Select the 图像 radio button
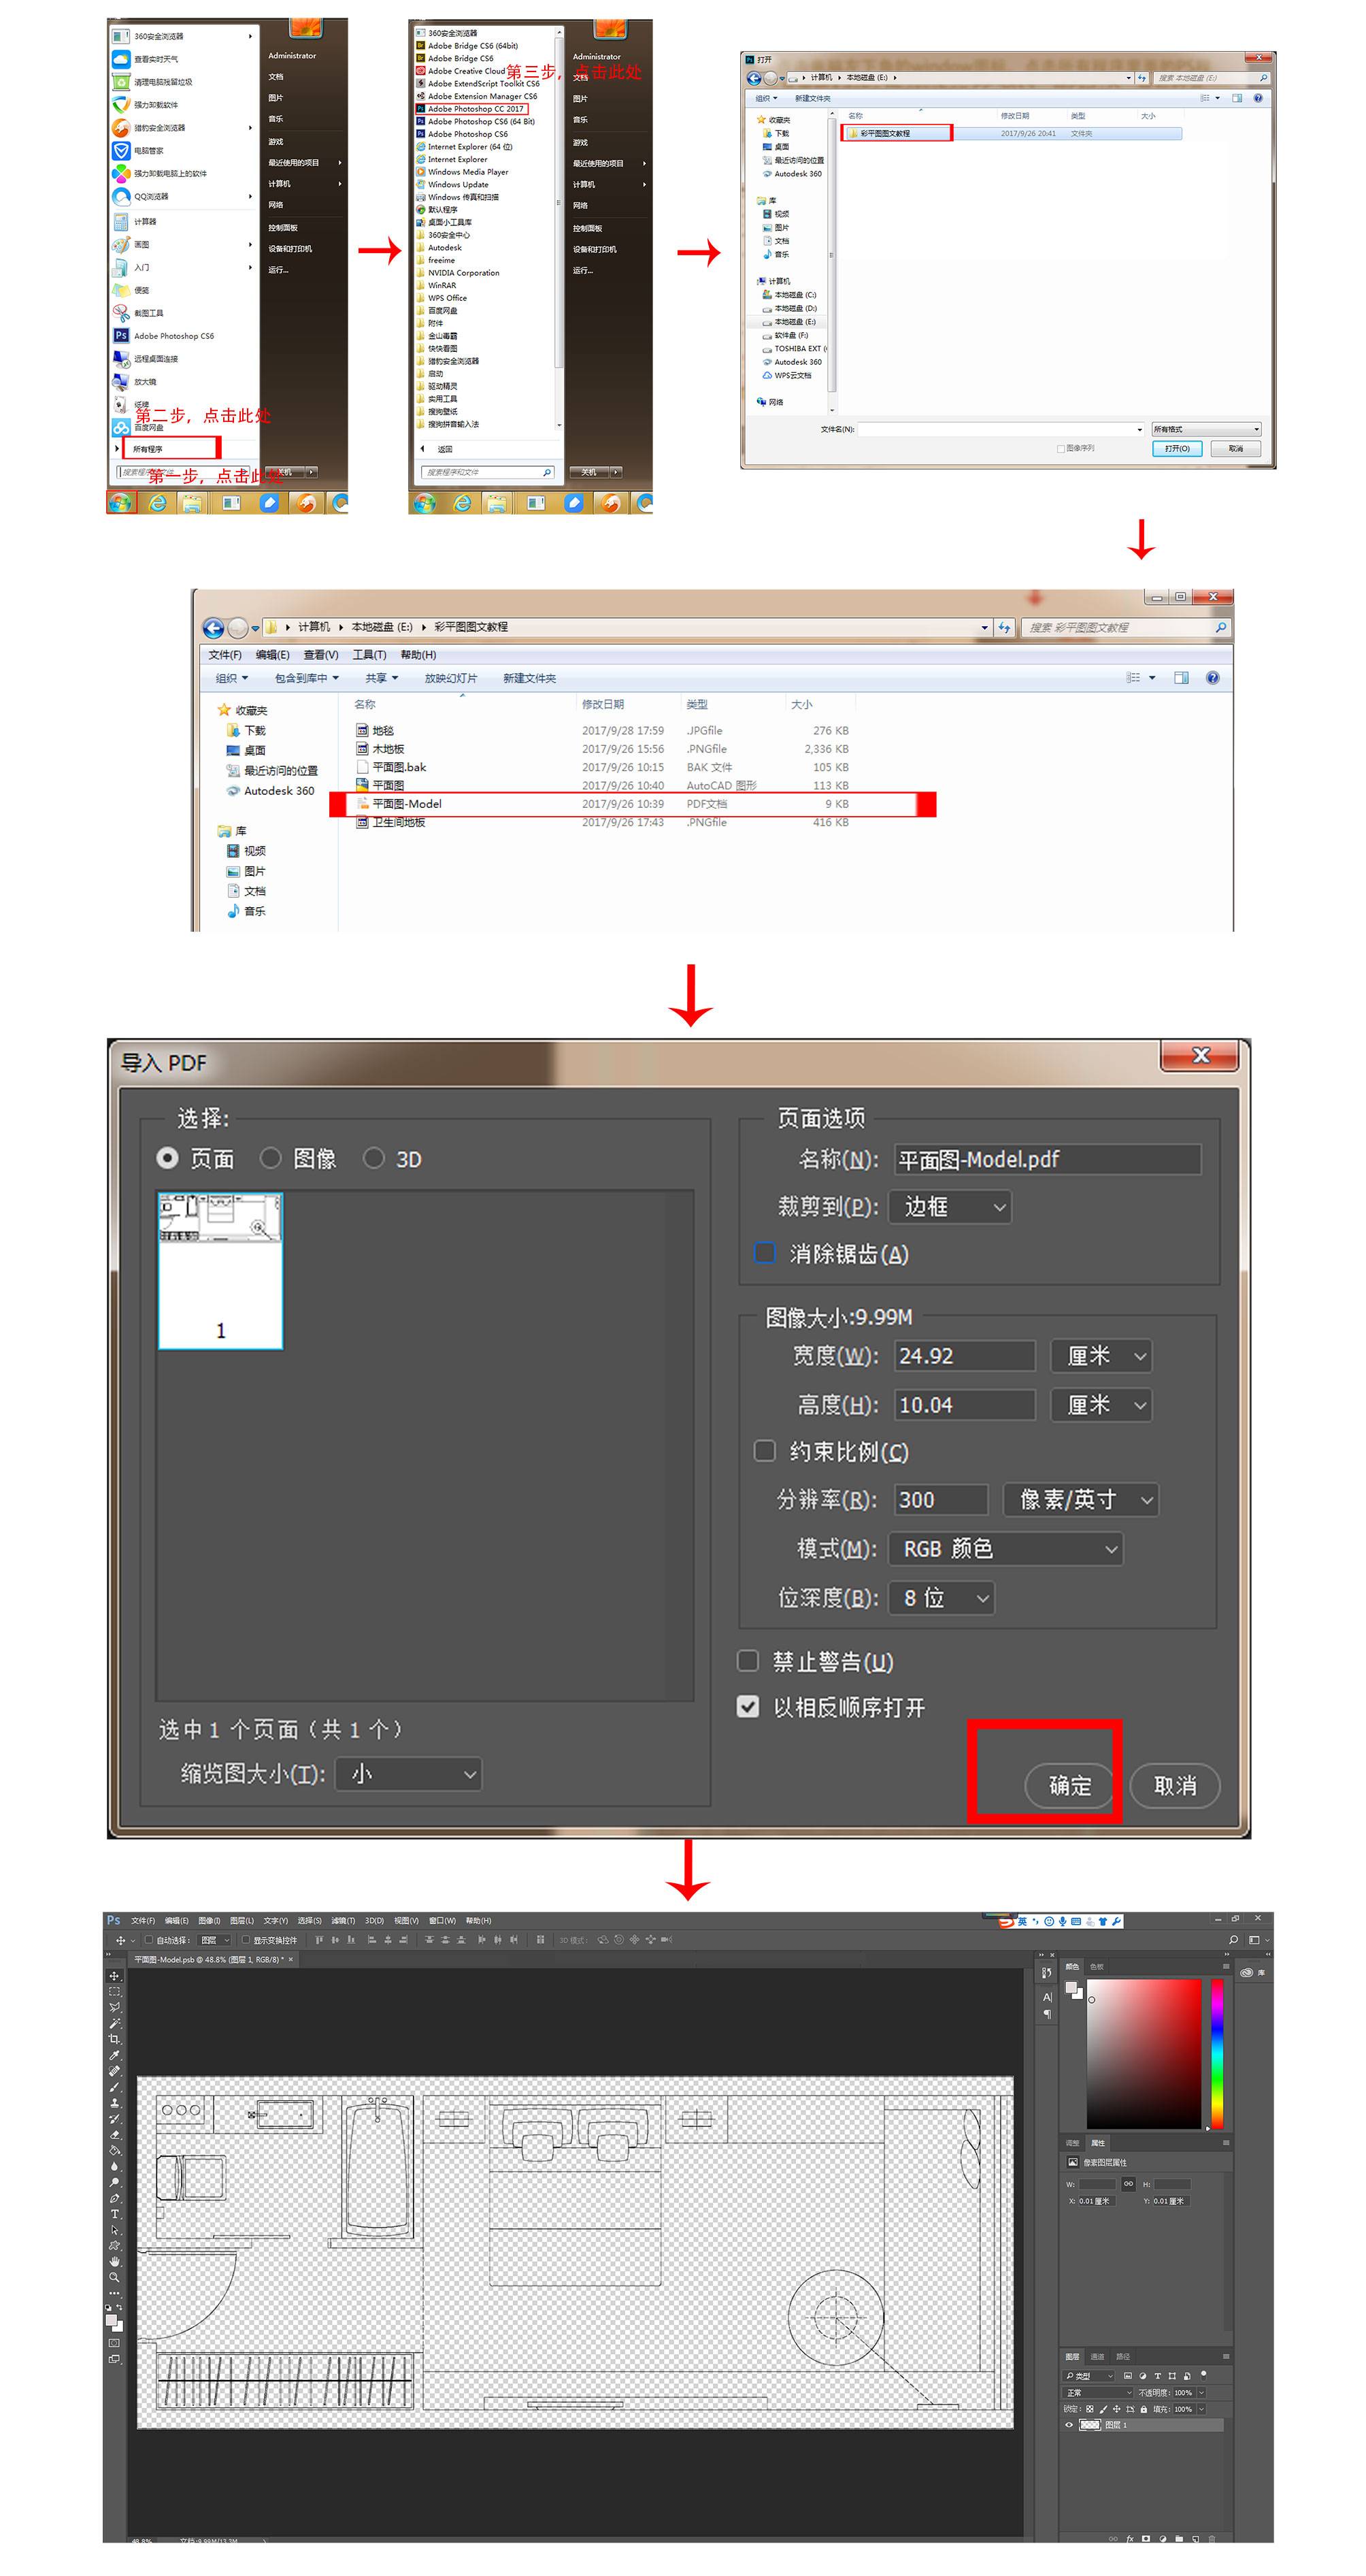Image resolution: width=1366 pixels, height=2576 pixels. (271, 1157)
